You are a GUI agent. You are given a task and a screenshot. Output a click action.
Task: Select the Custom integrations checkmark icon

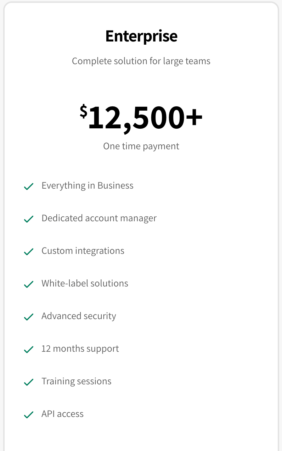click(29, 252)
